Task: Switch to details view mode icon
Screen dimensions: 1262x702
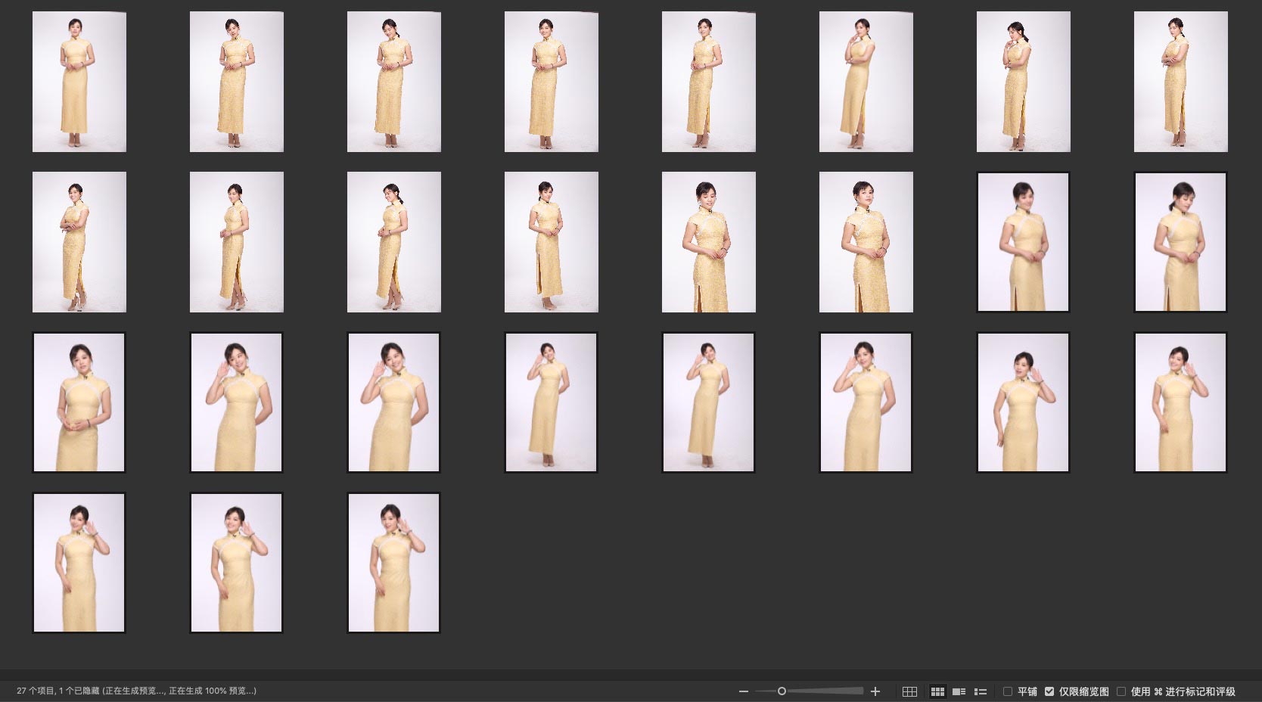Action: [959, 691]
